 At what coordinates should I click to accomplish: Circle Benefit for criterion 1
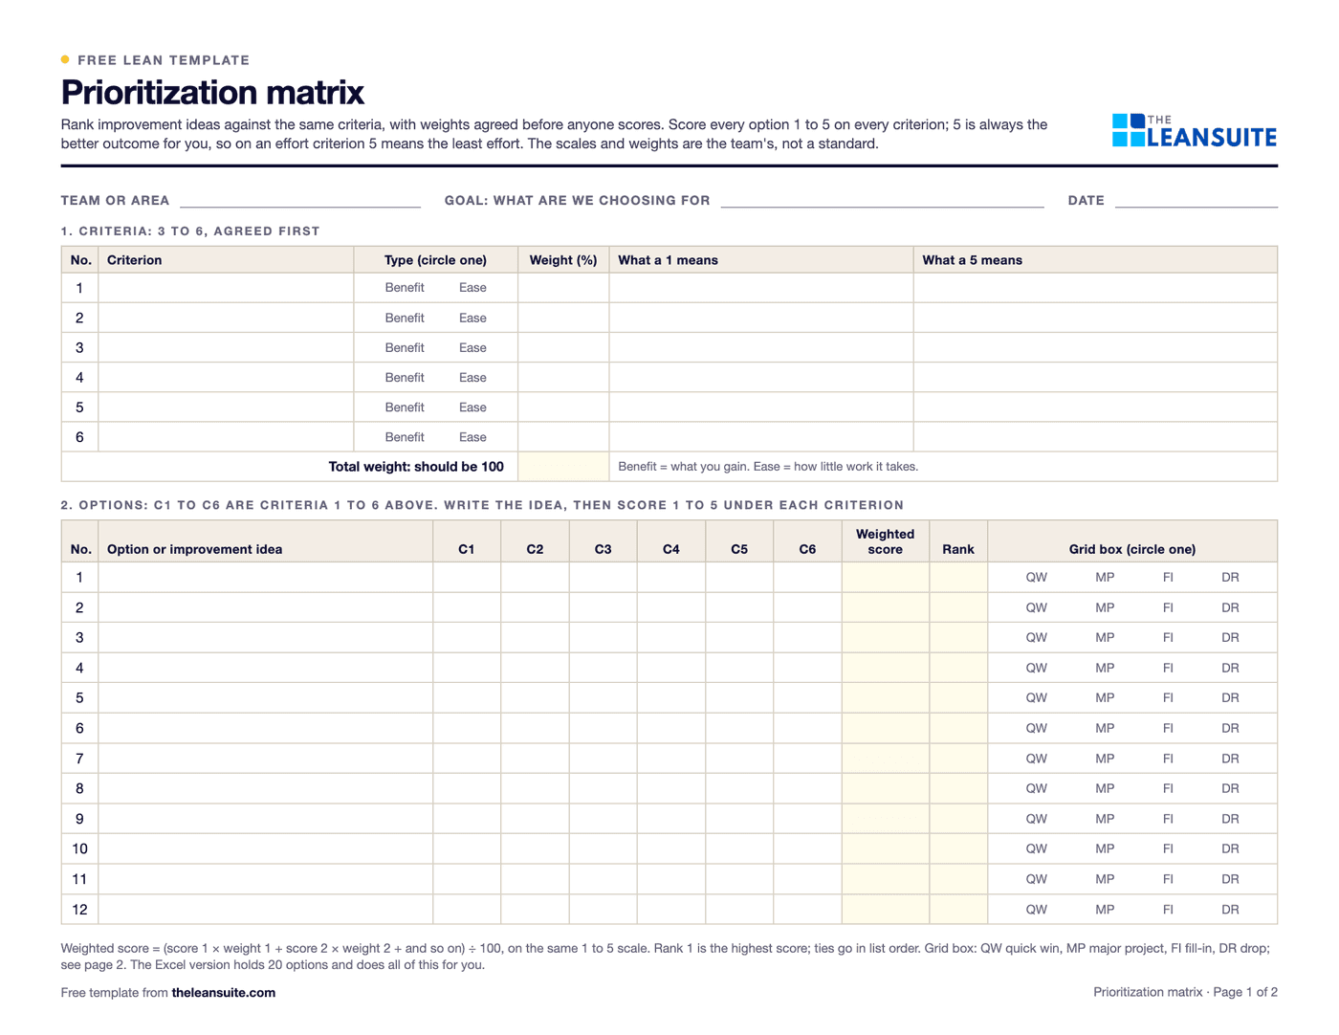pos(405,288)
